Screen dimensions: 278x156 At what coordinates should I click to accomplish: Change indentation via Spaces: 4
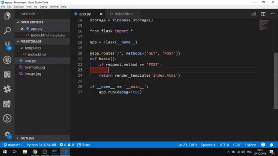[x=208, y=145]
